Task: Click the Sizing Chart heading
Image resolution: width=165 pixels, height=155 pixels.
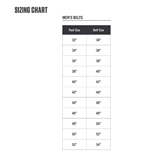Action: tap(31, 10)
